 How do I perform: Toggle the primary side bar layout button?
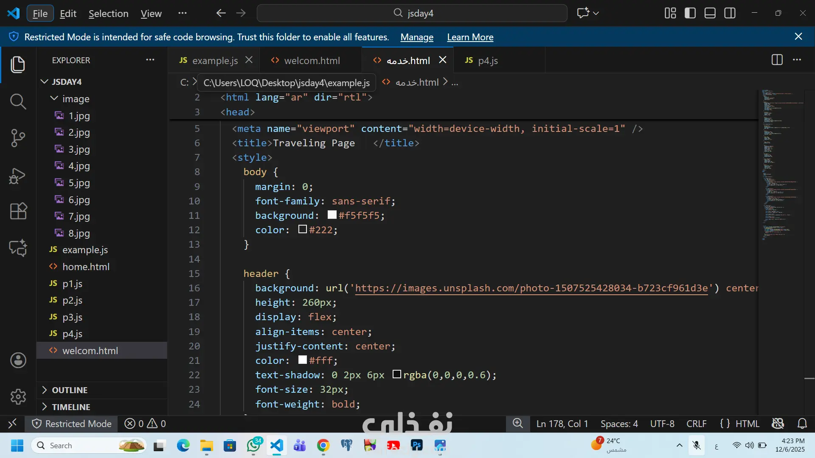click(690, 13)
